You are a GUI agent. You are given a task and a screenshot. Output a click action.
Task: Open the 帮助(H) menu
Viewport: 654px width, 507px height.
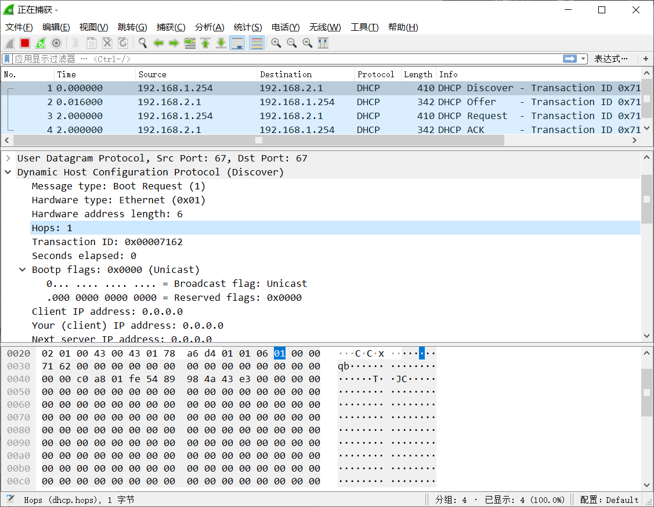click(403, 27)
